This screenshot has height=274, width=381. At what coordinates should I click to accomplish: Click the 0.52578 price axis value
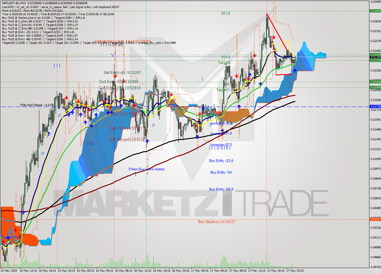(x=376, y=41)
